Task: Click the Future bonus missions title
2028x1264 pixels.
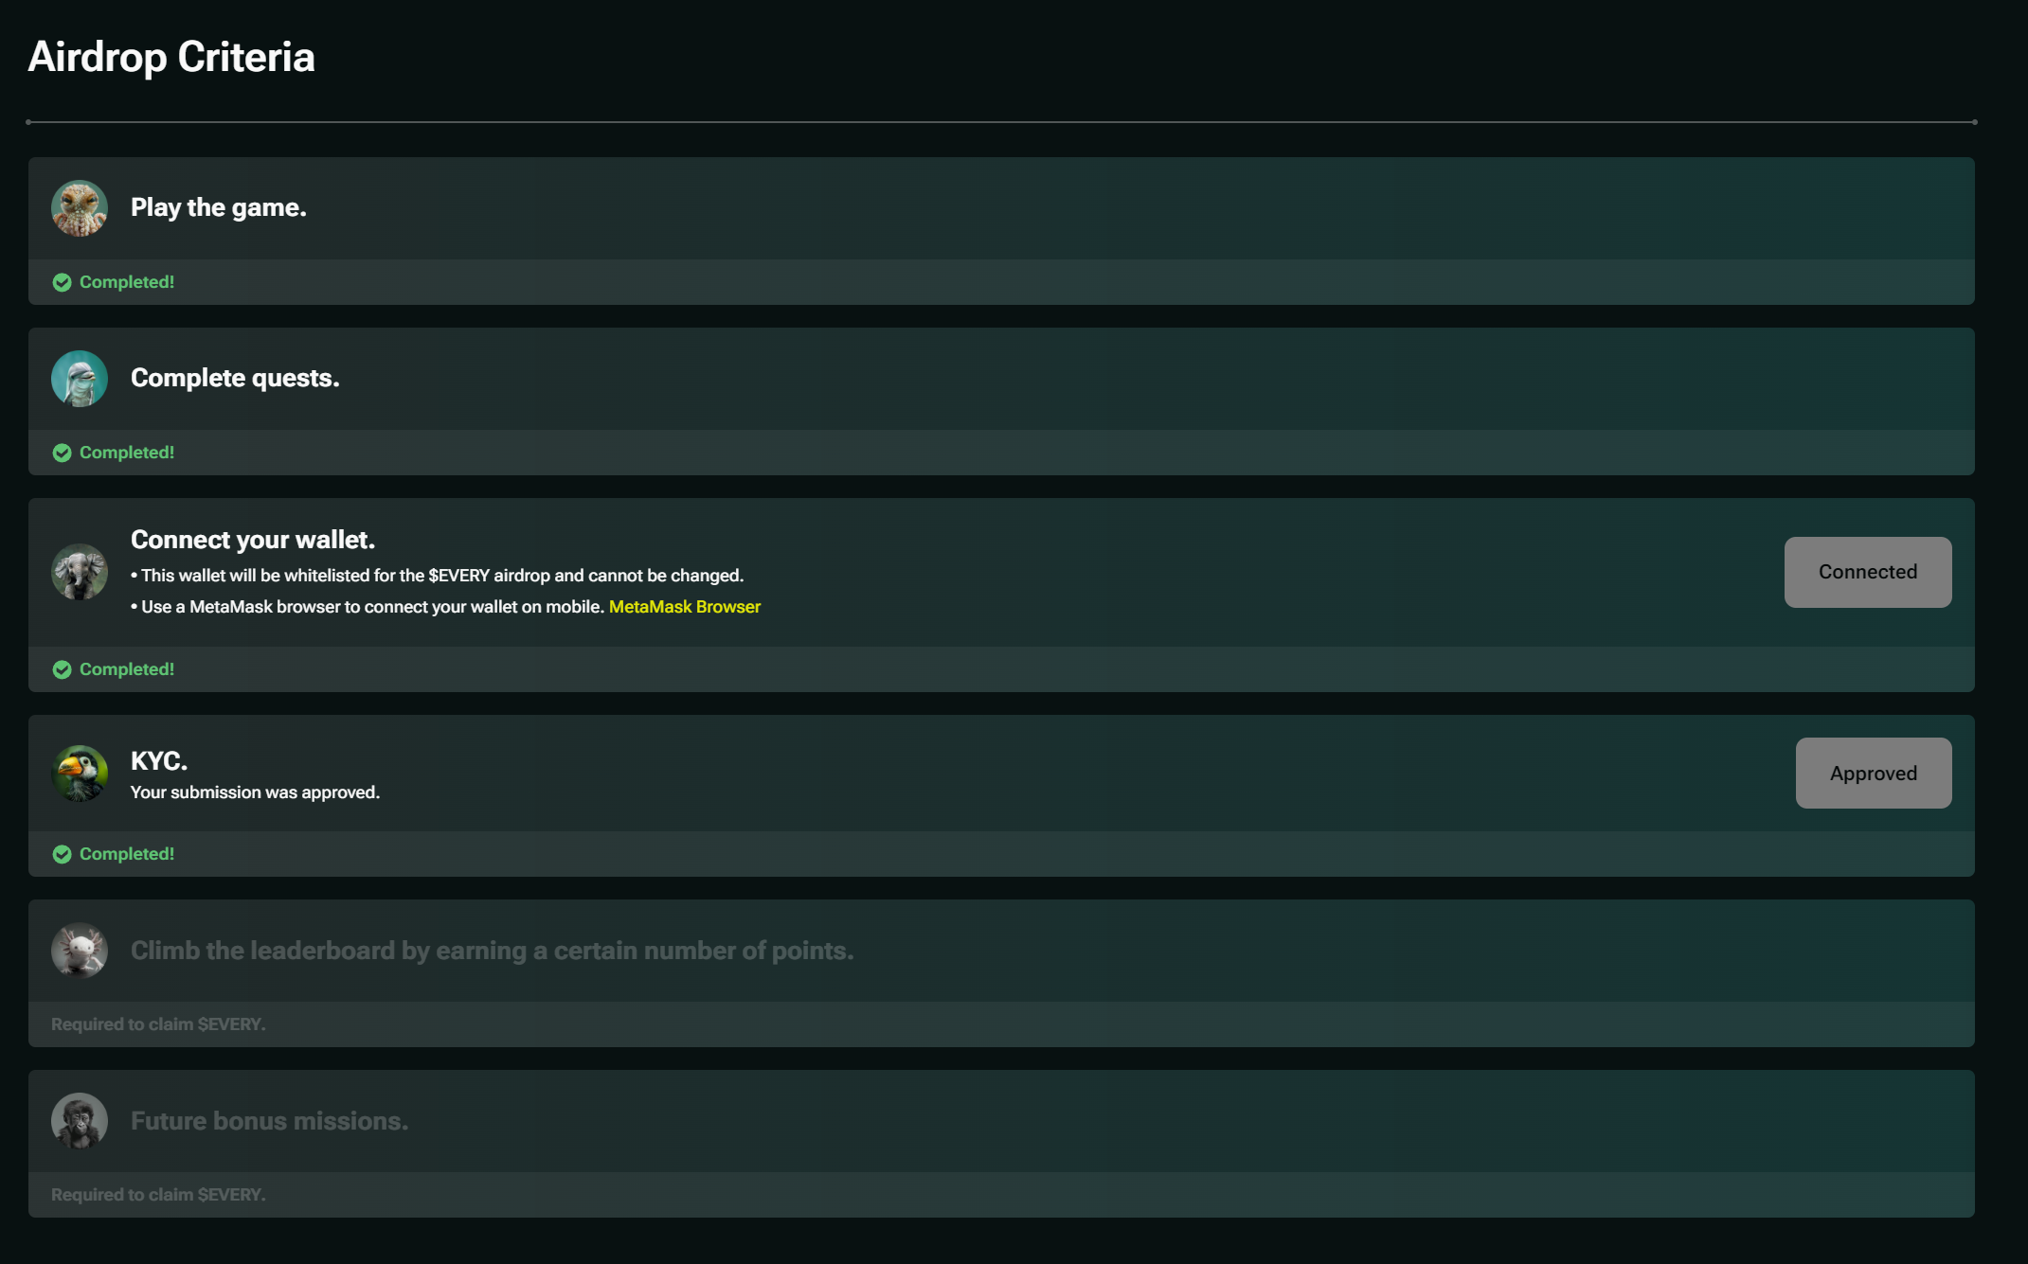Action: click(x=269, y=1121)
